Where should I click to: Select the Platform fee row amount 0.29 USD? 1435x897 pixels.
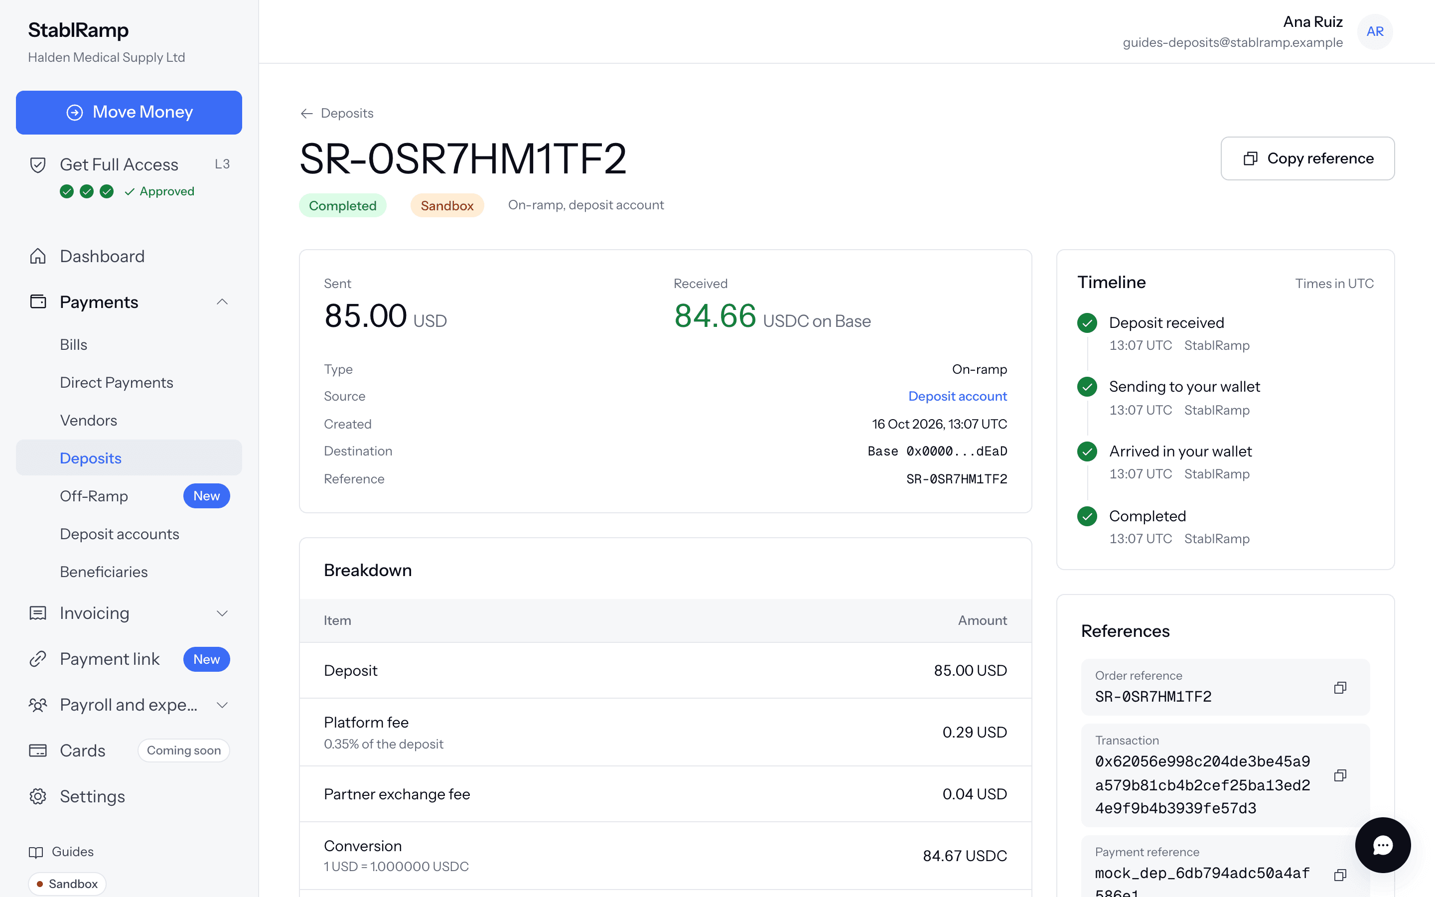[x=975, y=732]
